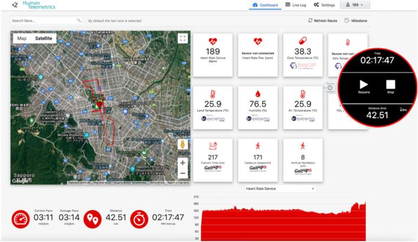
Task: Zoom in on the map
Action: coord(182,162)
